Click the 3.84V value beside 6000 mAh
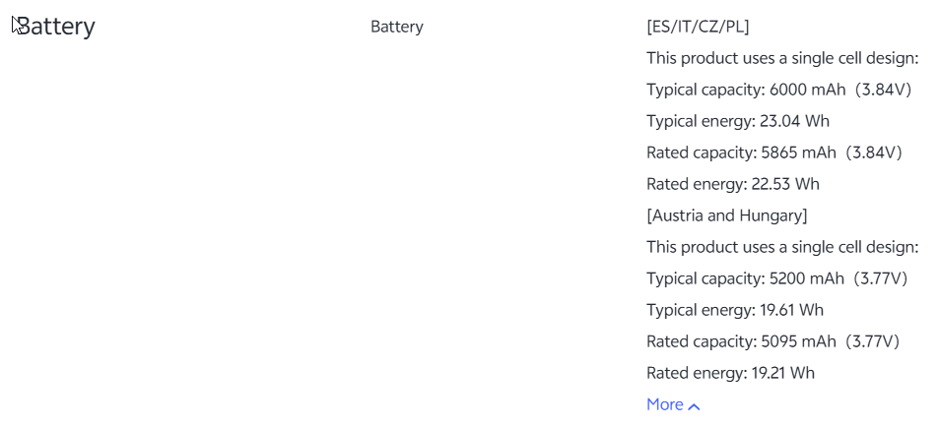The image size is (939, 429). click(x=884, y=90)
